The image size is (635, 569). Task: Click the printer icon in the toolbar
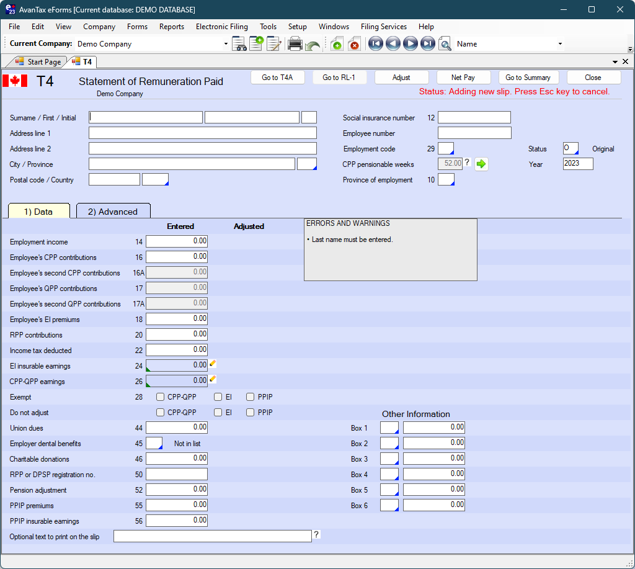[x=295, y=44]
